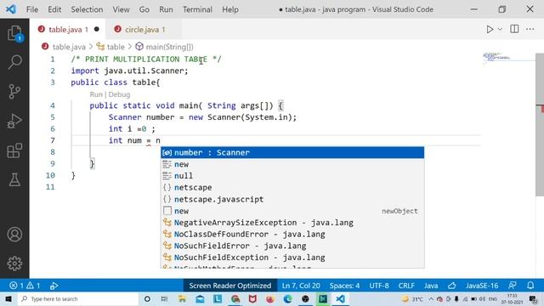This screenshot has width=544, height=306.
Task: Click the VS Code logo icon
Action: (x=11, y=9)
